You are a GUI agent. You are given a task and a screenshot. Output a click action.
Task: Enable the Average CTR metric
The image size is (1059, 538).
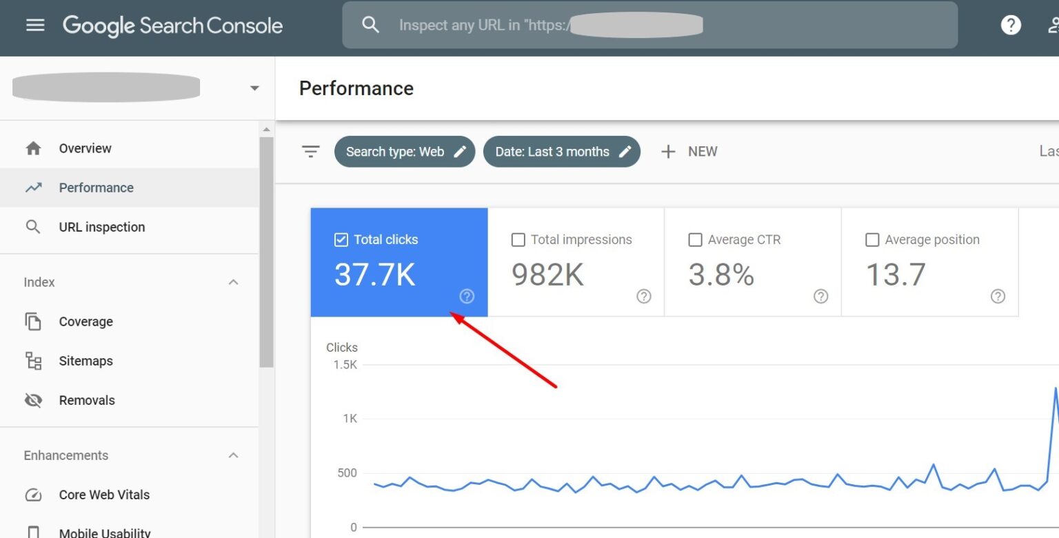point(695,239)
